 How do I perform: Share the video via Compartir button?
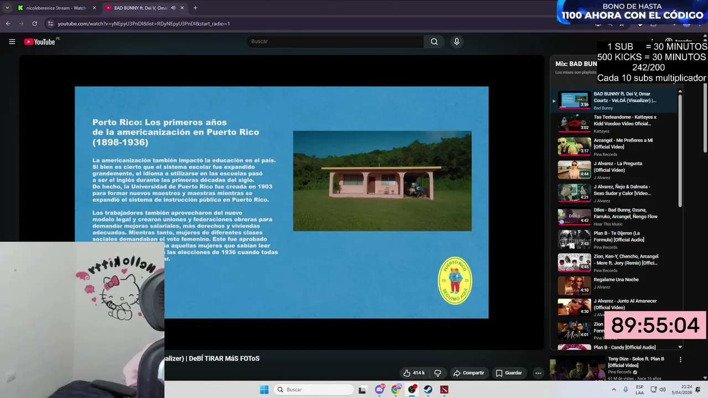pyautogui.click(x=468, y=373)
